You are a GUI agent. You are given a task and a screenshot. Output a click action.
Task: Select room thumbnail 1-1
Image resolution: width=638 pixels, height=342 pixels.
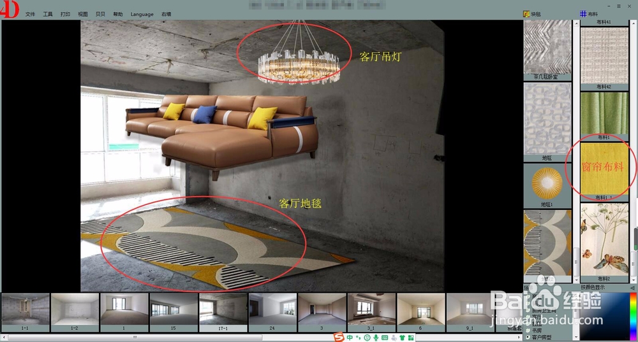(x=26, y=312)
